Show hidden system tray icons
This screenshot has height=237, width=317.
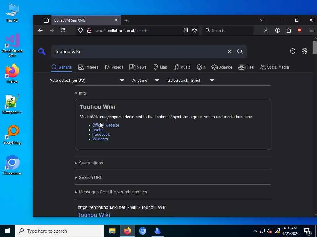255,231
